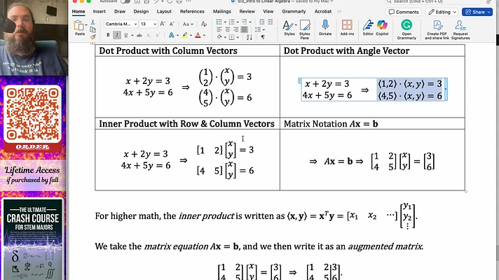Toggle subscript formatting
This screenshot has width=499, height=280.
pyautogui.click(x=149, y=35)
